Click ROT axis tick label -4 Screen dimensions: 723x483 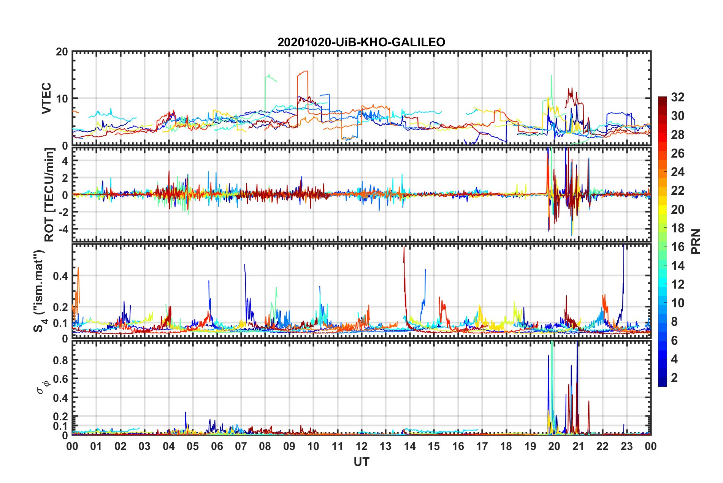click(63, 229)
